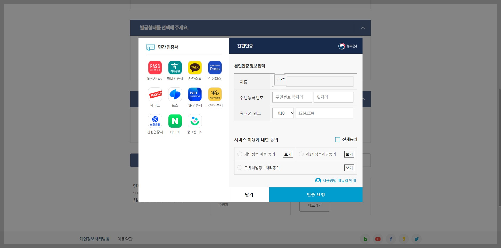
Task: Click the 정부24 logo in dialog header
Action: (348, 46)
